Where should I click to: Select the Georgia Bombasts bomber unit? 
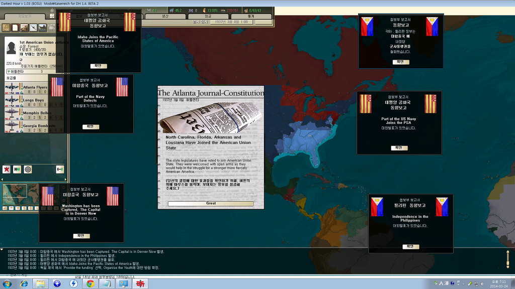click(26, 126)
